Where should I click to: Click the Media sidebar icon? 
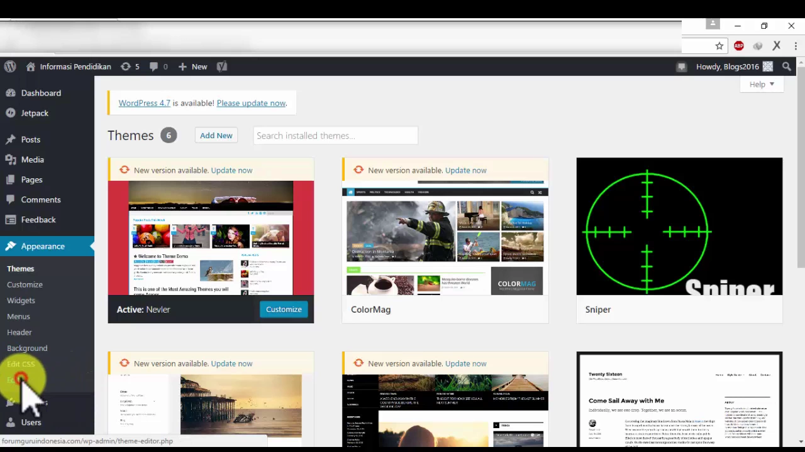point(10,159)
